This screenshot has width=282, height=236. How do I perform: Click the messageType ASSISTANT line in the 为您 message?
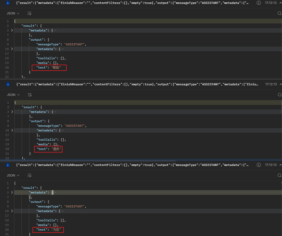click(61, 206)
